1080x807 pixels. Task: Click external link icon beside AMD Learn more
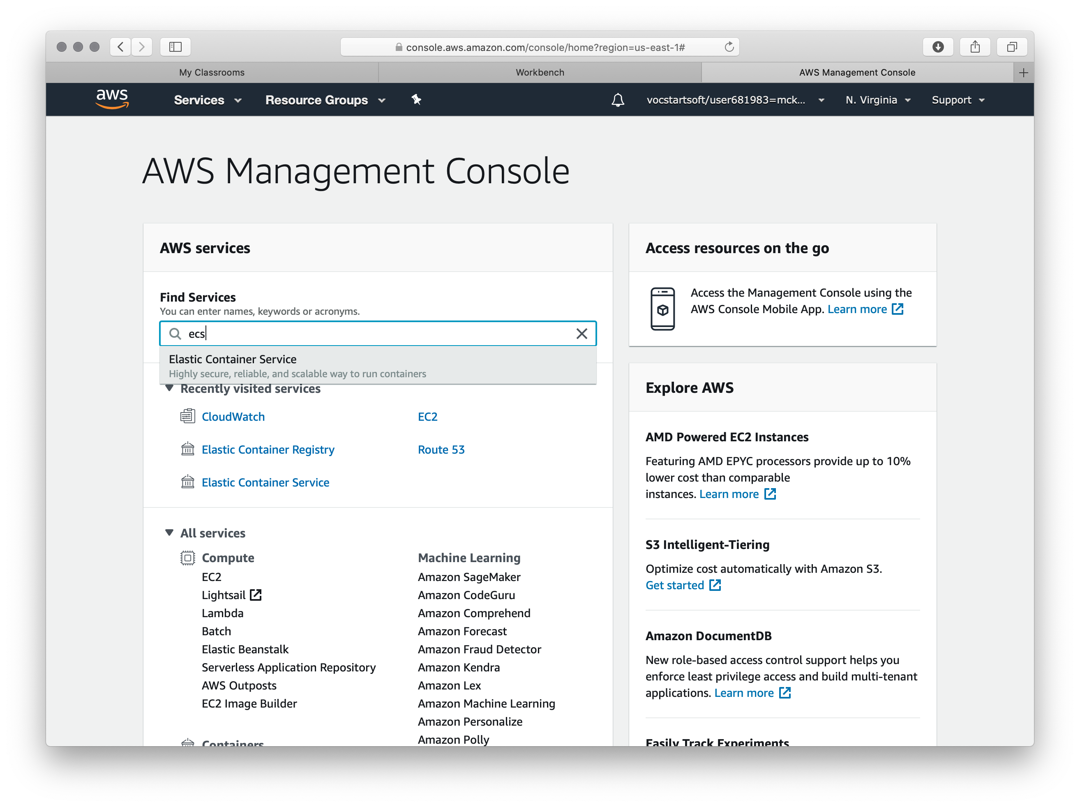click(x=770, y=494)
